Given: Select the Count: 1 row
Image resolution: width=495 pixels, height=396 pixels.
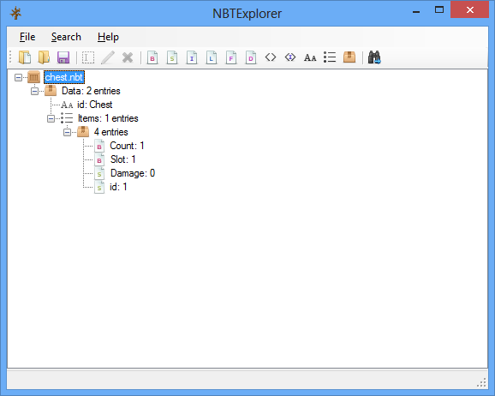Looking at the screenshot, I should tap(127, 146).
